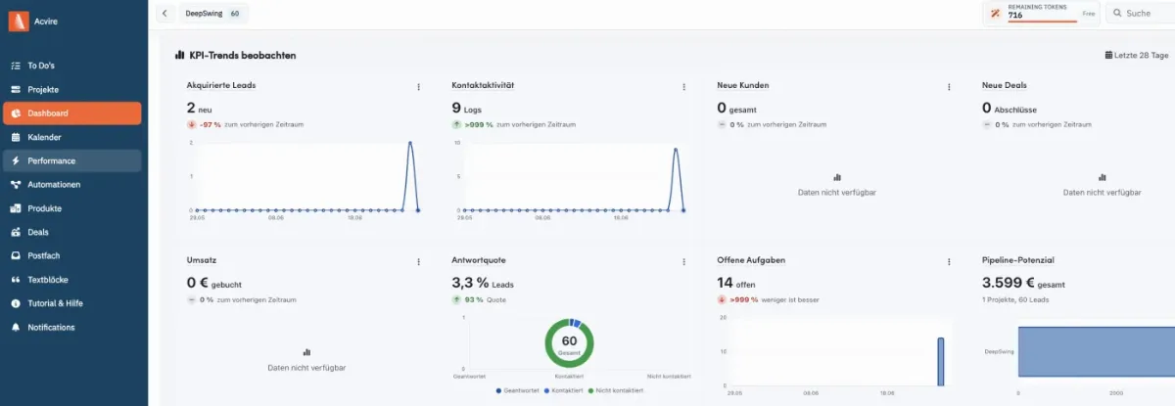Click the To Do's checklist icon
Image resolution: width=1175 pixels, height=406 pixels.
coord(16,66)
